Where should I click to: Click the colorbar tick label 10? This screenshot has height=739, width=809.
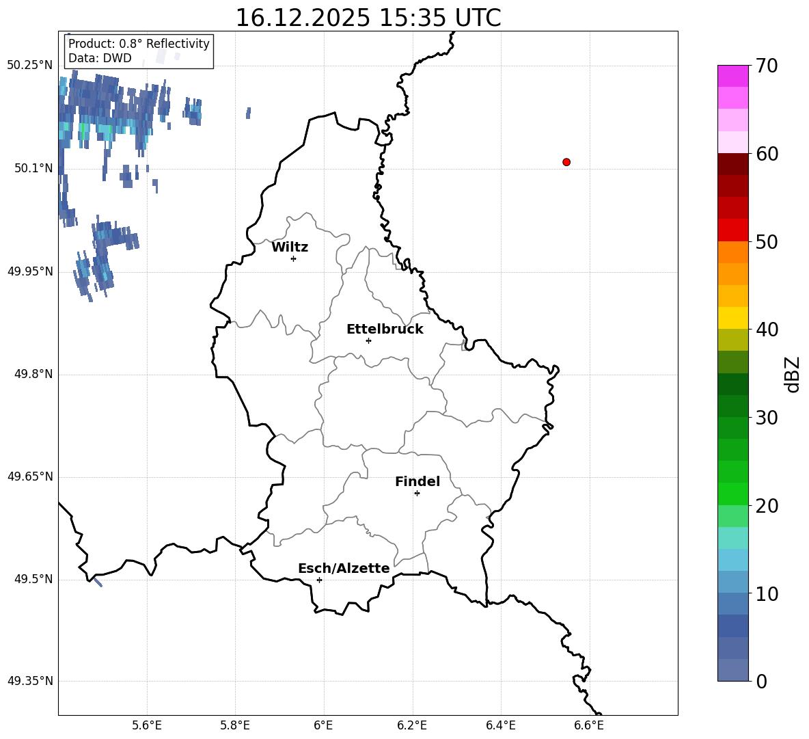click(767, 593)
